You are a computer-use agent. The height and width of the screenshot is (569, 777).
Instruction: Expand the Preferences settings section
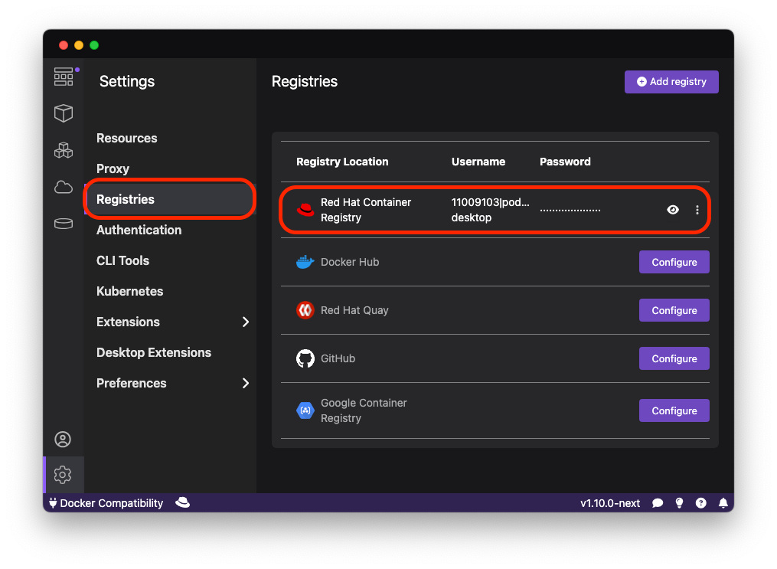coord(245,383)
